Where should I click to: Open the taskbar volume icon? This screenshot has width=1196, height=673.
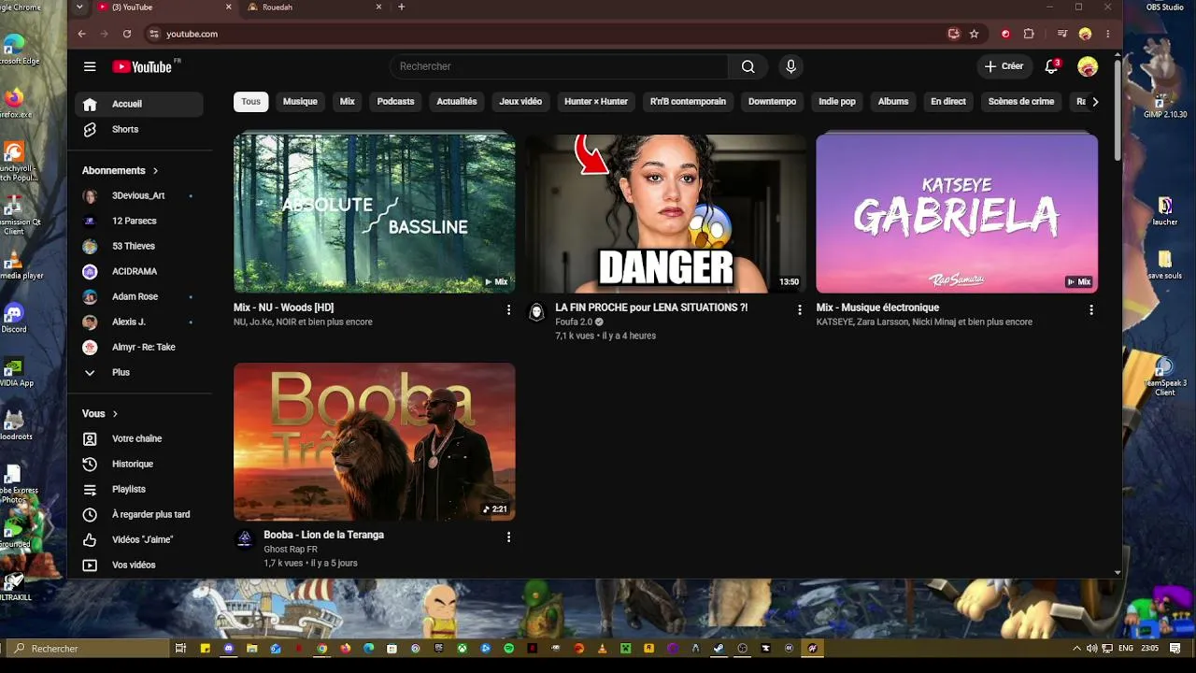(1091, 648)
